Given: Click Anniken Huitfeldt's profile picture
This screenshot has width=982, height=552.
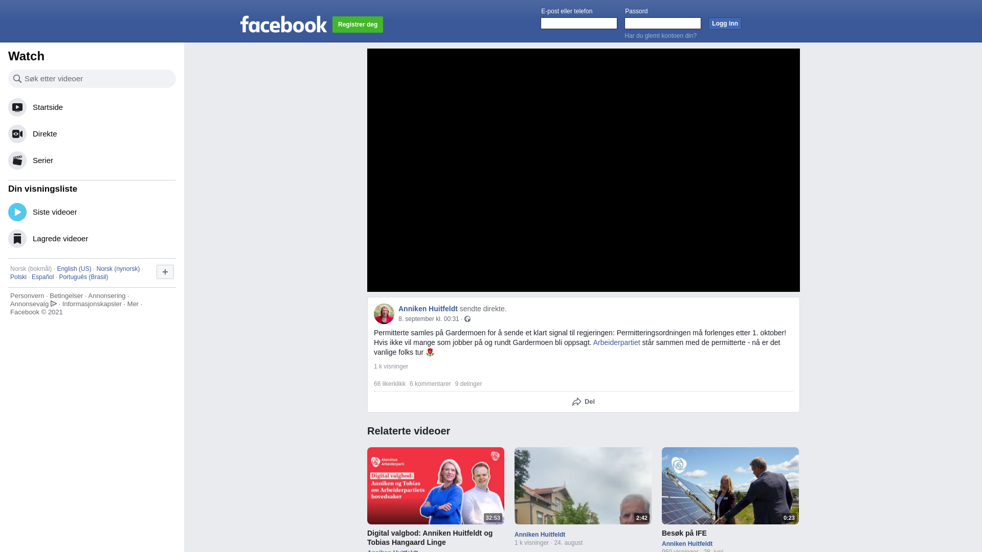Looking at the screenshot, I should tap(384, 314).
